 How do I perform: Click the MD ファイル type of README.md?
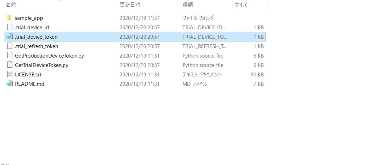195,84
